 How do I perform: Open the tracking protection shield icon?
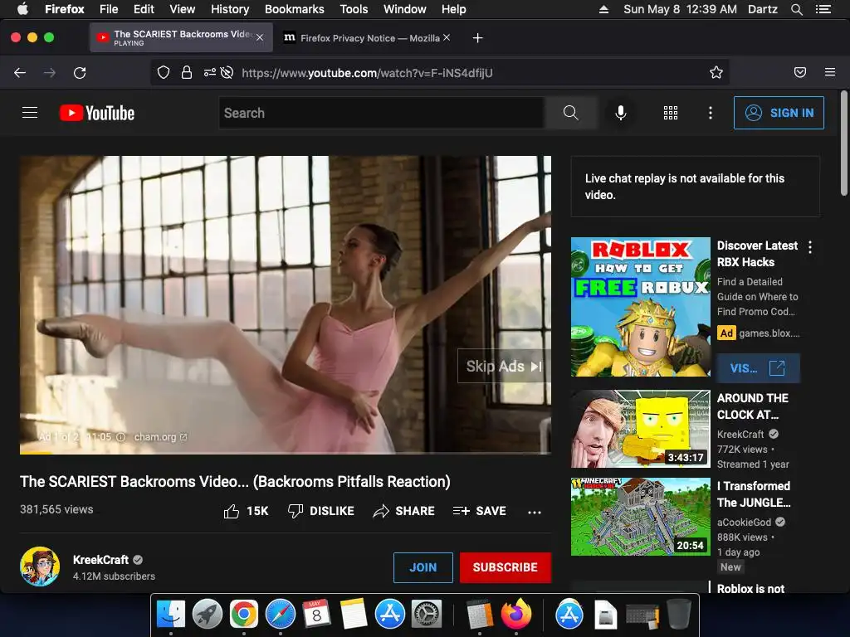164,73
